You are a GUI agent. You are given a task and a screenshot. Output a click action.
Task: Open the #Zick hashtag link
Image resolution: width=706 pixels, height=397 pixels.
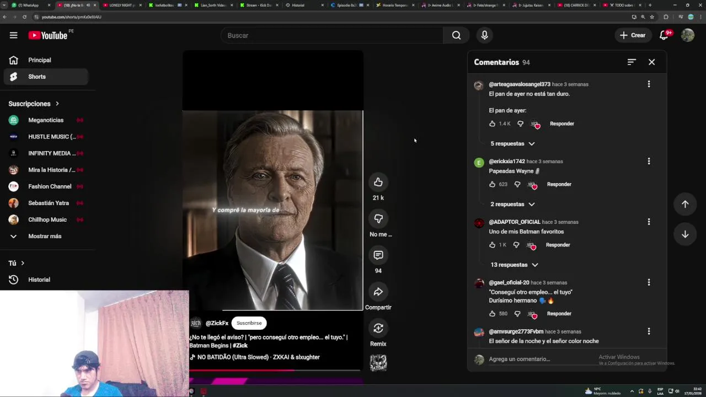coord(240,346)
